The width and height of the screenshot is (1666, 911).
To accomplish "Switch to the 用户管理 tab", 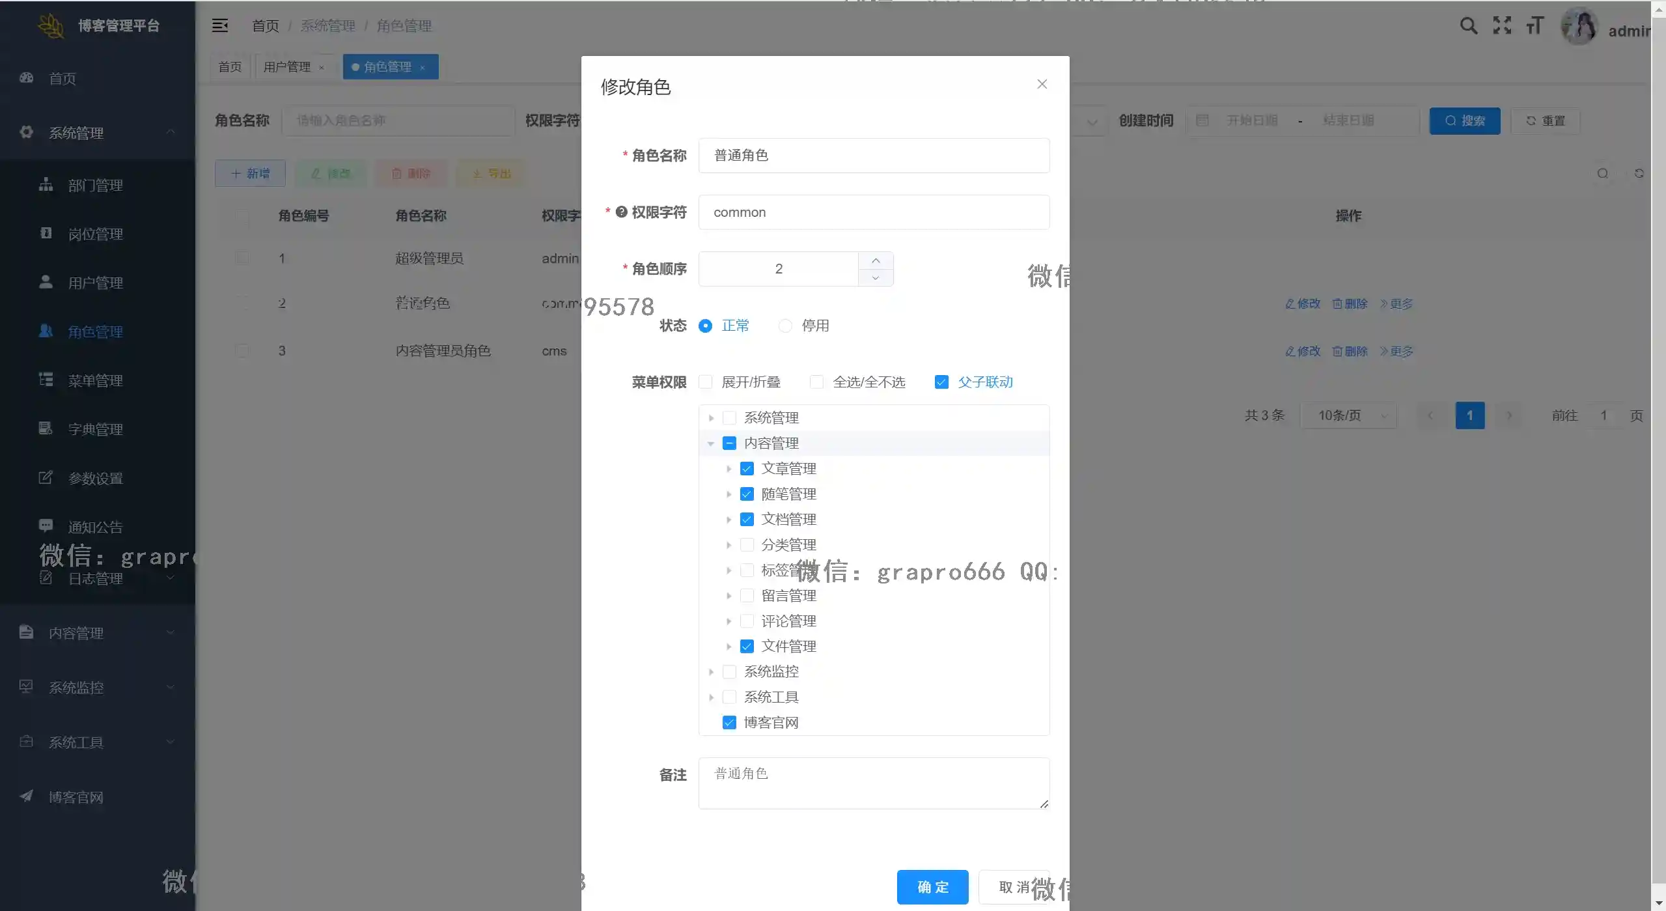I will coord(286,67).
